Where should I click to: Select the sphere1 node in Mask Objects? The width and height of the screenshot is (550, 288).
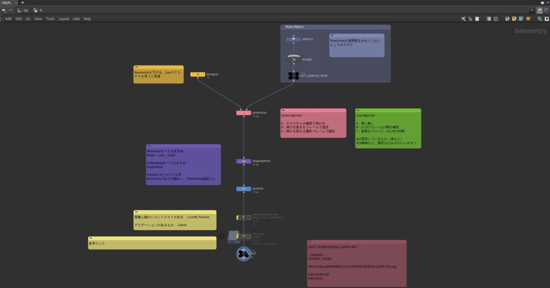pos(293,39)
